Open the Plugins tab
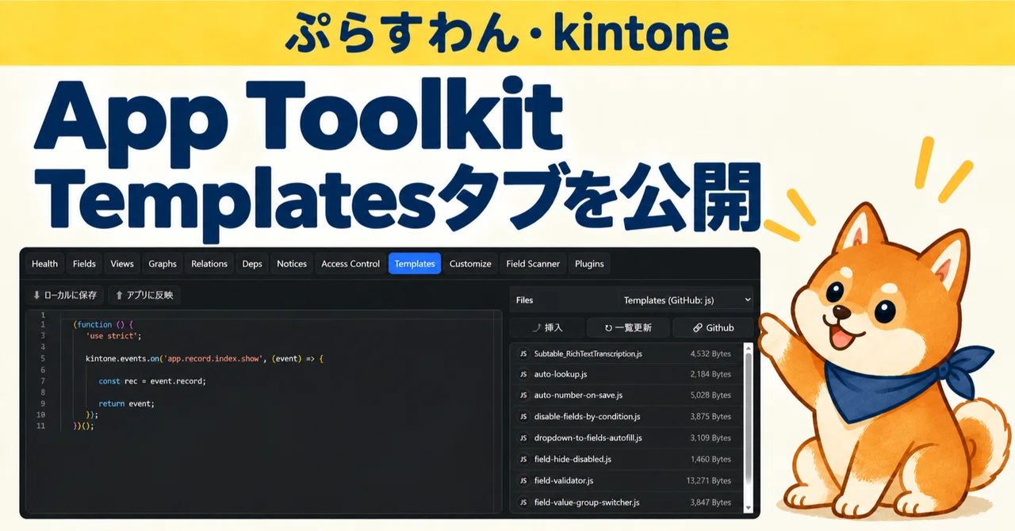1015x531 pixels. [589, 264]
